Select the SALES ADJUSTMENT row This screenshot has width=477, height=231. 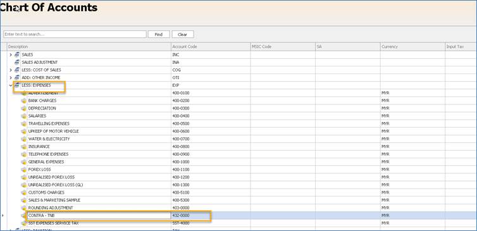coord(40,63)
